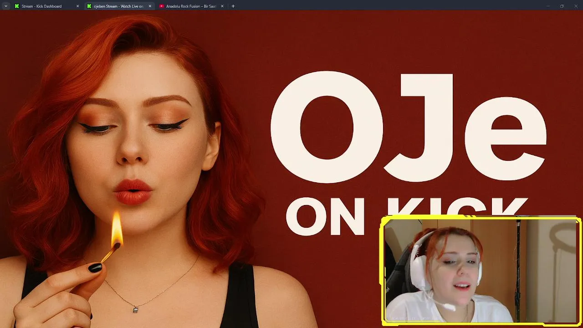Screen dimensions: 583x328
Task: Open the tab search dropdown arrow
Action: (x=6, y=6)
